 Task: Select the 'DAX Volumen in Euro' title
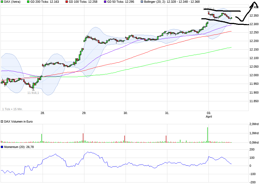click(18, 121)
